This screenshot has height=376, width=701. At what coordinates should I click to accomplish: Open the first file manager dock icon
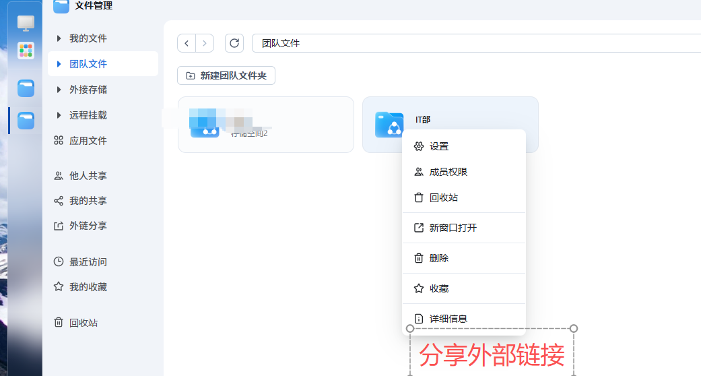pos(26,88)
